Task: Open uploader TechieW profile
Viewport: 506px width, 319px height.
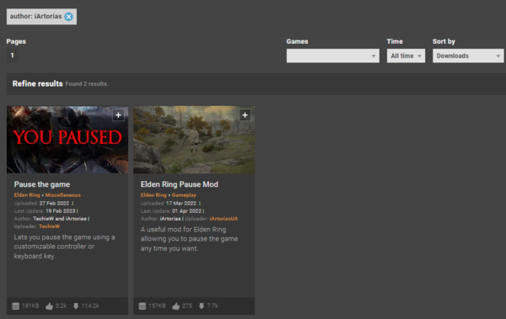Action: [50, 226]
